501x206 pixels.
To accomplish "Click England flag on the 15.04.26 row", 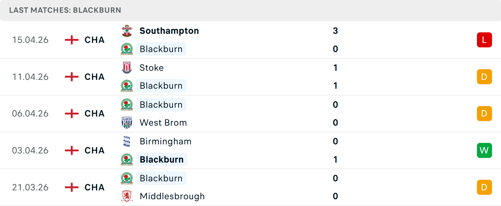I will [x=71, y=40].
